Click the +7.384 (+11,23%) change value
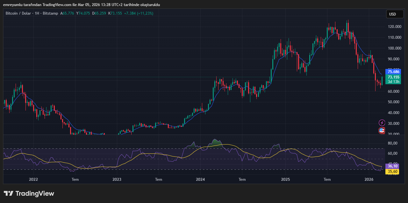The width and height of the screenshot is (408, 203). tap(139, 13)
